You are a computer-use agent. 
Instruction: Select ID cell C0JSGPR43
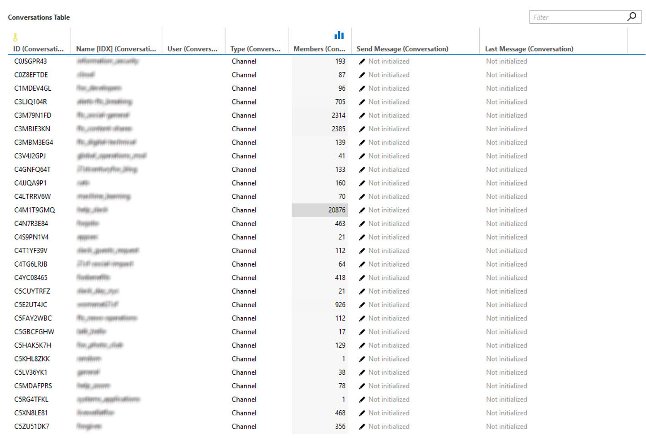31,61
